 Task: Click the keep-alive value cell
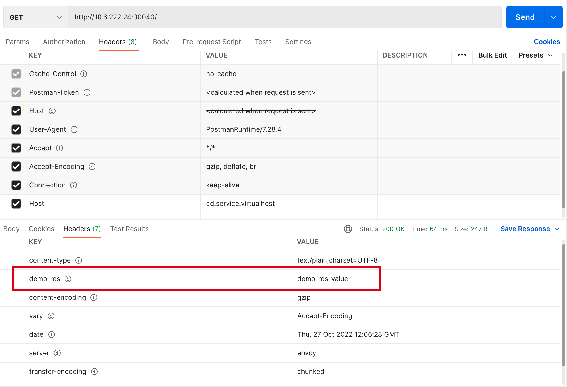point(289,185)
